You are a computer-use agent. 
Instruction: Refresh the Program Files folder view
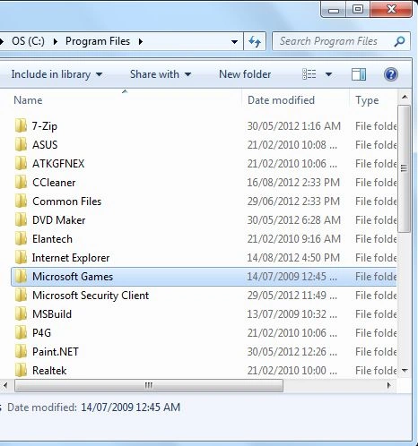coord(255,41)
